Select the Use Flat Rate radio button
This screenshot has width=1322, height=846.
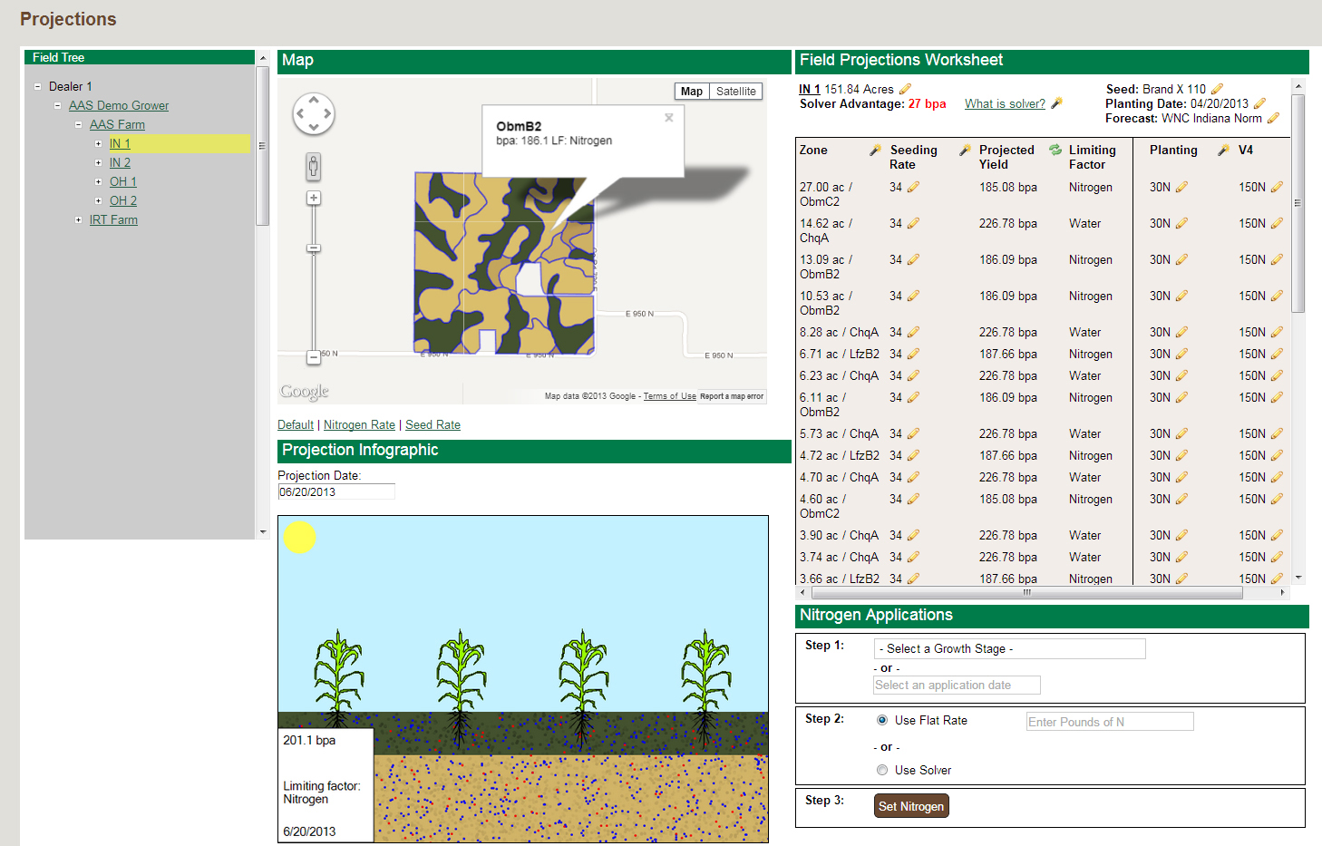[882, 720]
